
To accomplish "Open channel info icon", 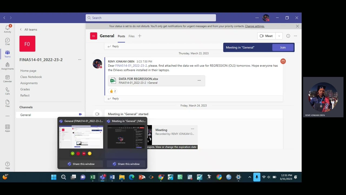I will (288, 36).
